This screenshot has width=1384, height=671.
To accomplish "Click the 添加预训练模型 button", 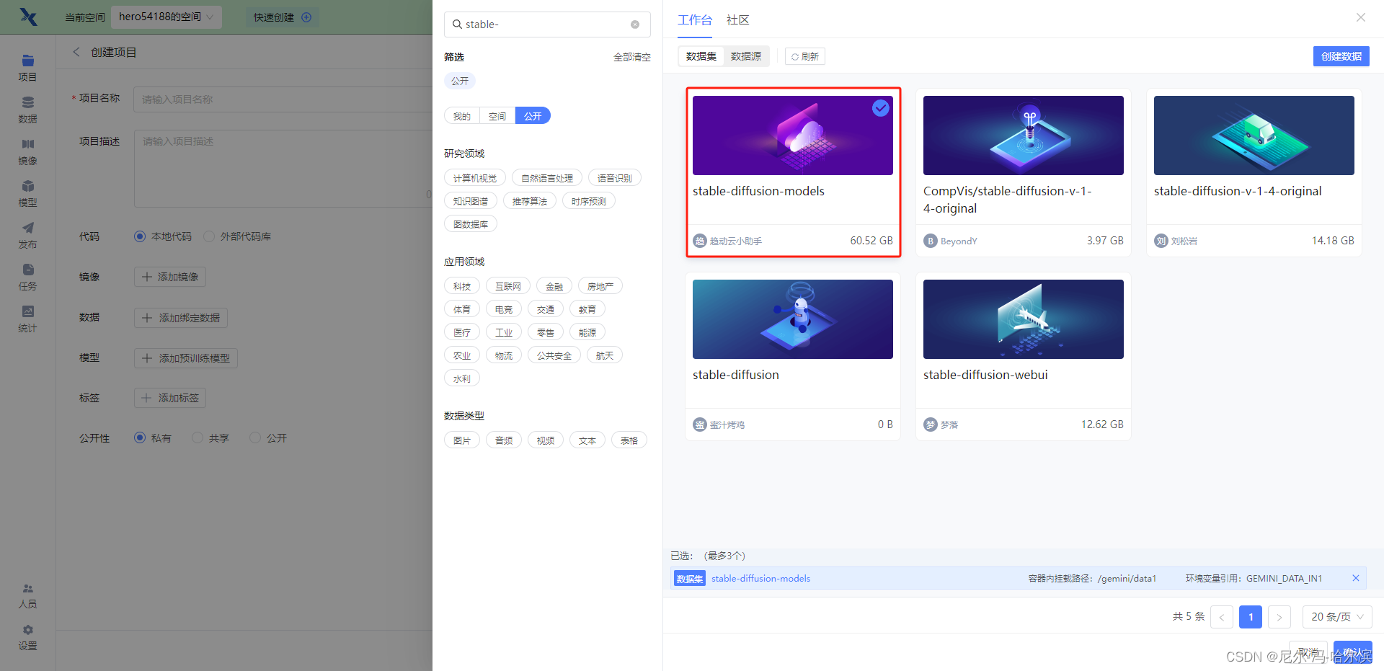I will (x=186, y=358).
